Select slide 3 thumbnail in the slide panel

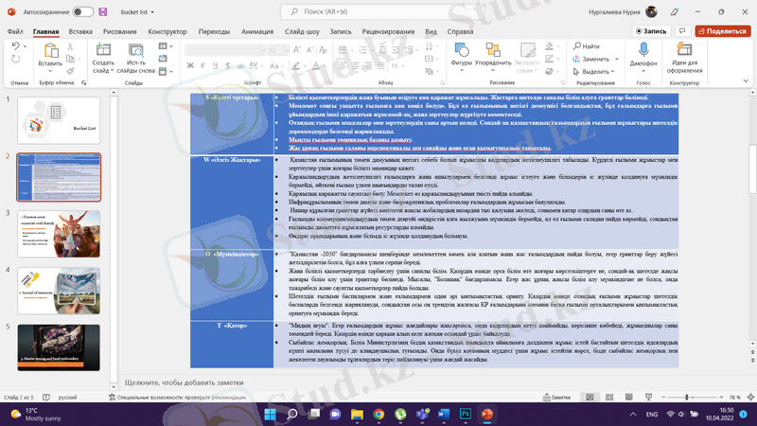59,234
